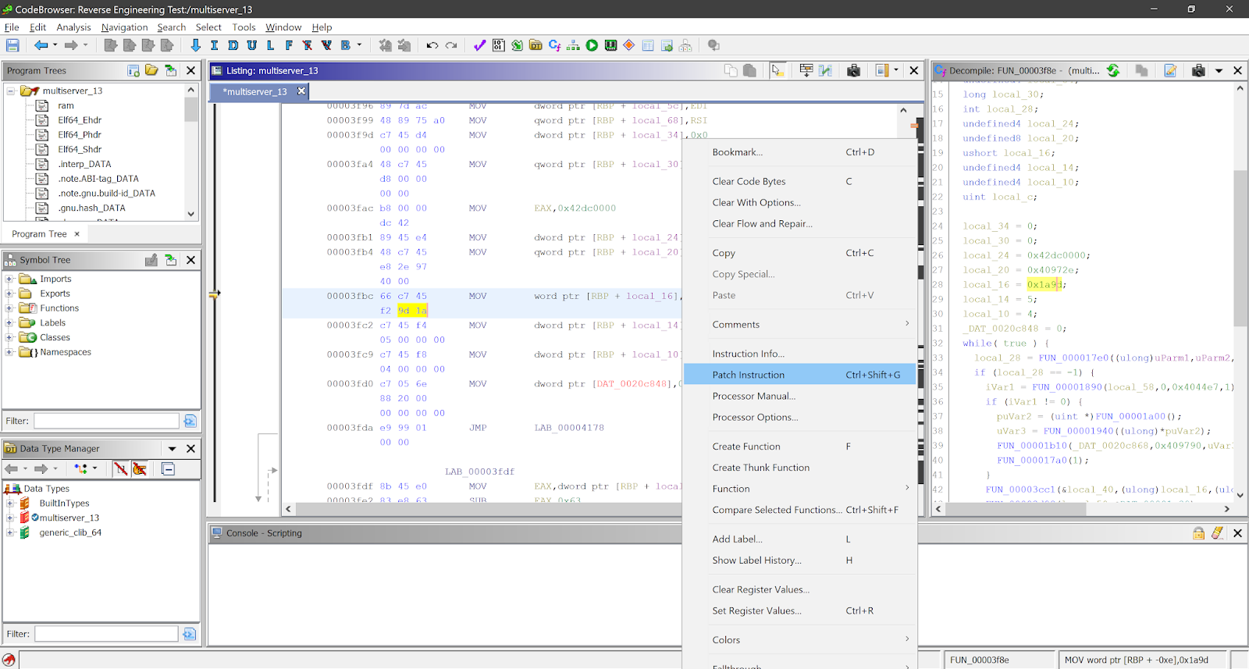The height and width of the screenshot is (669, 1249).
Task: Choose Copy from the context menu
Action: coord(799,253)
